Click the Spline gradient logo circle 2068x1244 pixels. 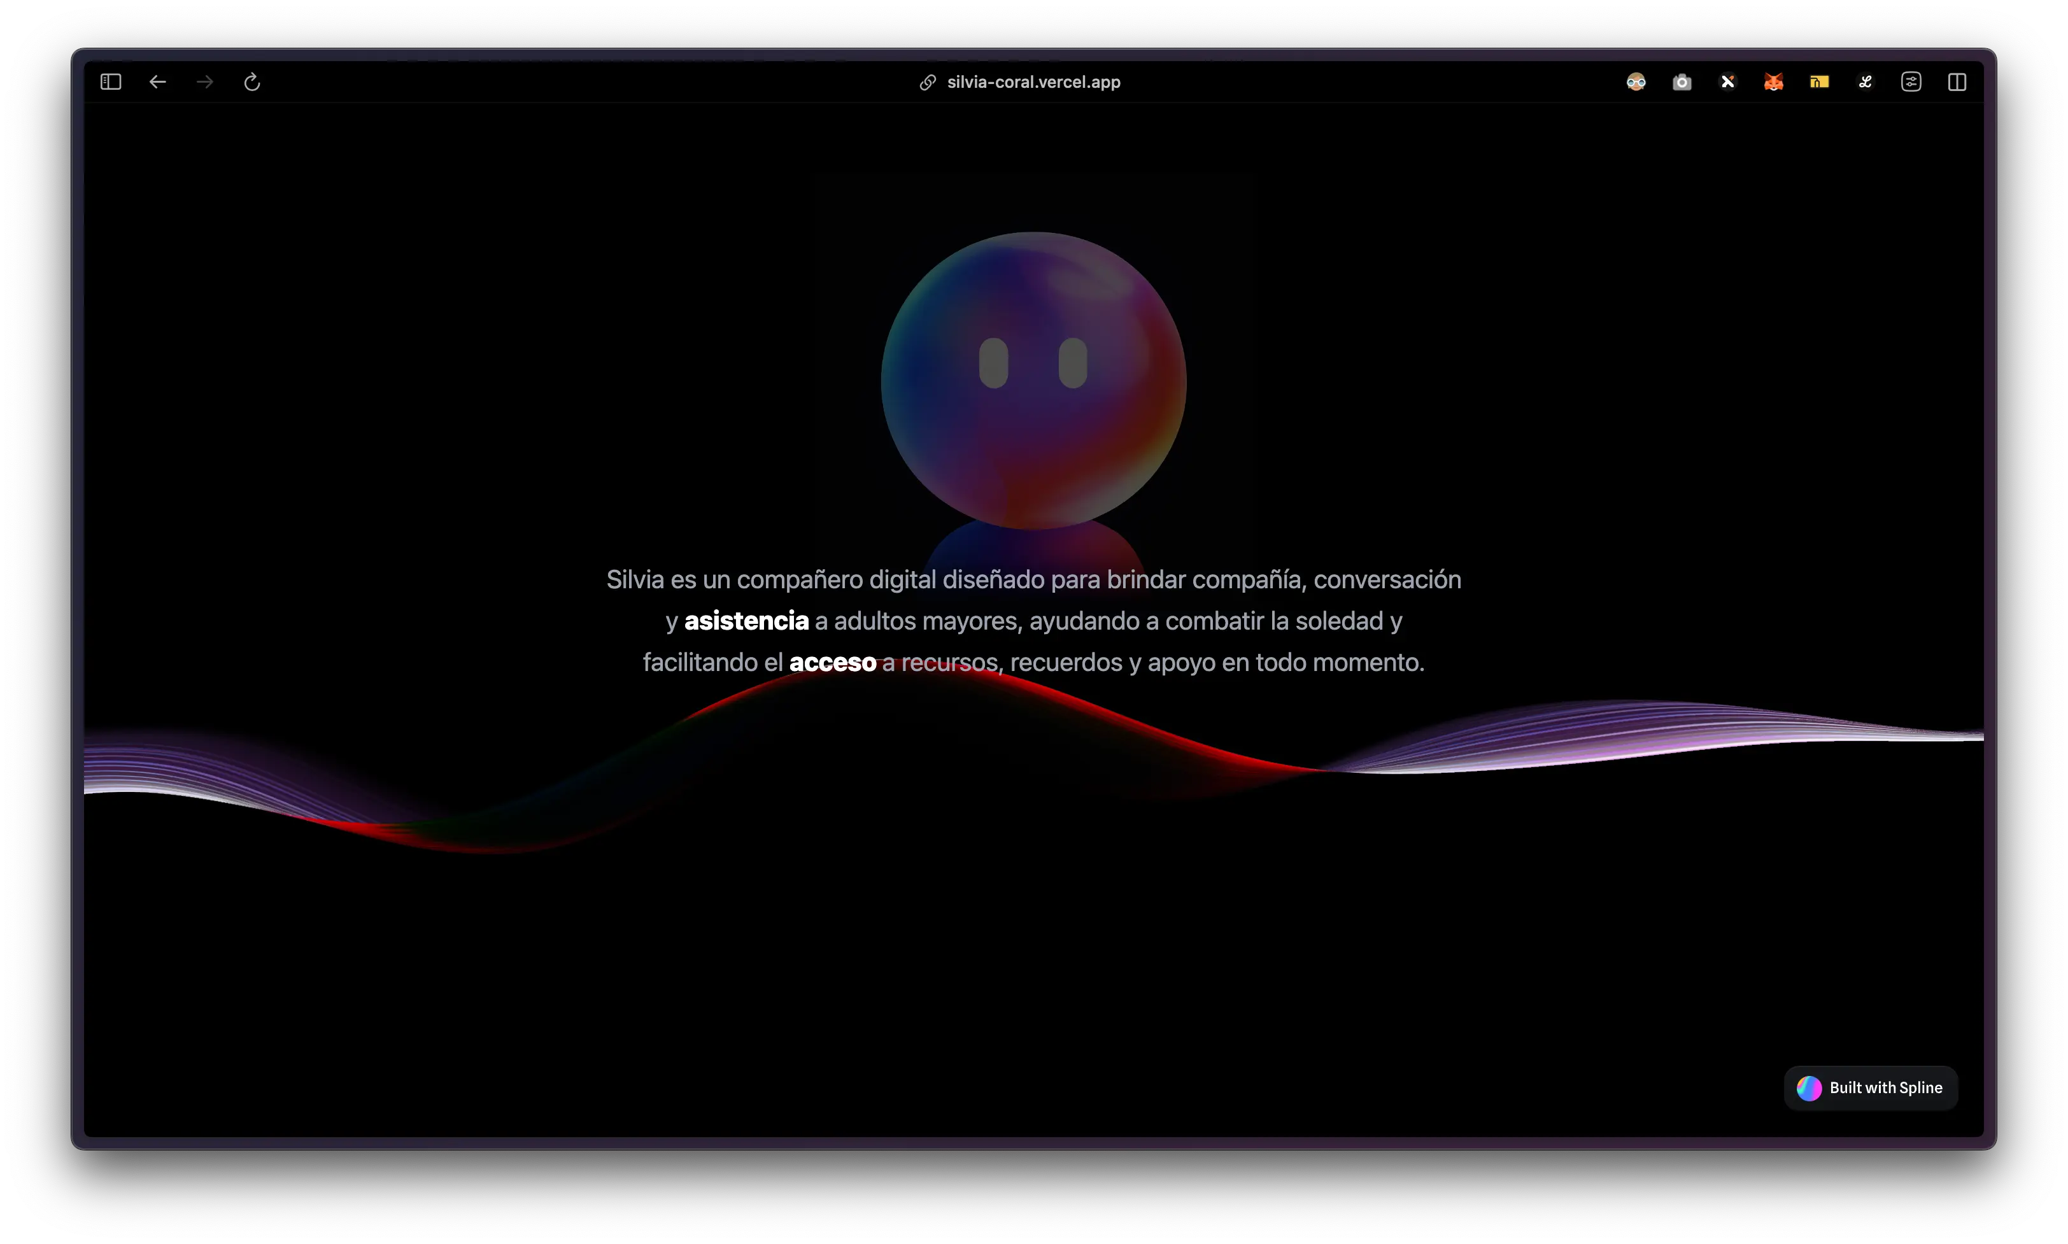tap(1809, 1088)
